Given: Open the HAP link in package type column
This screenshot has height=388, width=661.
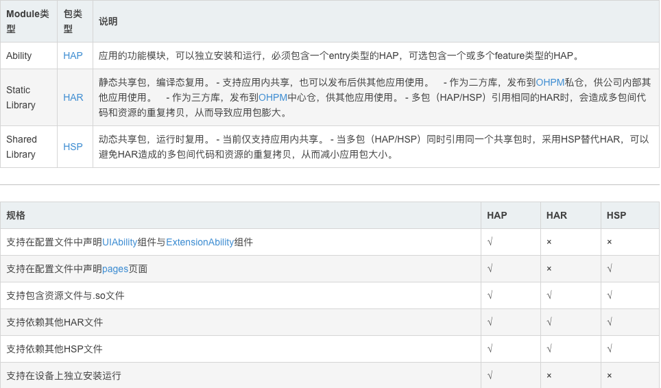Looking at the screenshot, I should click(73, 56).
